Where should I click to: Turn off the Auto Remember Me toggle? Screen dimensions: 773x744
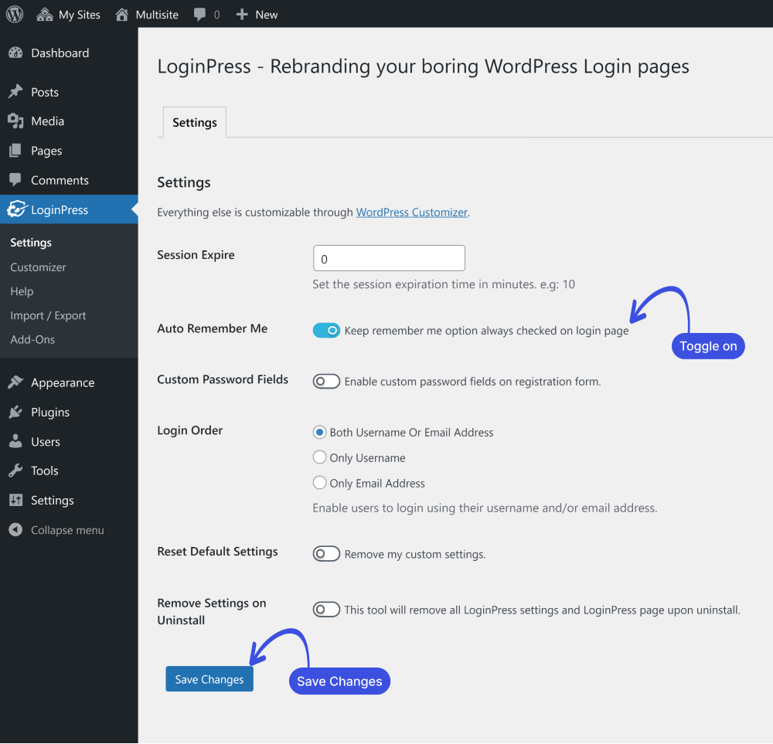[326, 330]
